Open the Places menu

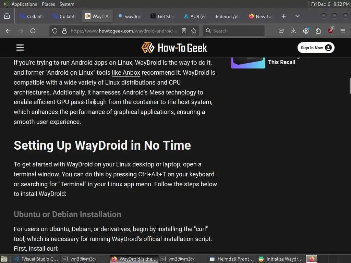click(x=48, y=4)
